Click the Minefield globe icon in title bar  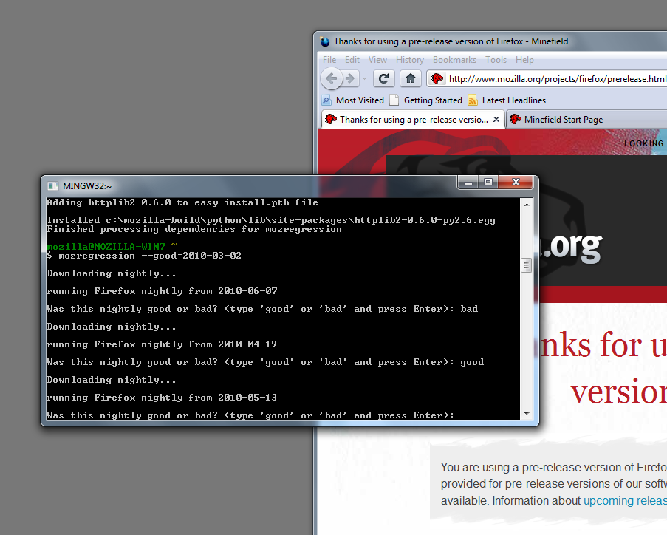pos(325,41)
